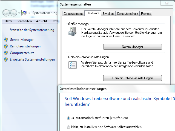Open Erweiterte Systemeinstellungen link
The image size is (175, 131).
[32, 59]
